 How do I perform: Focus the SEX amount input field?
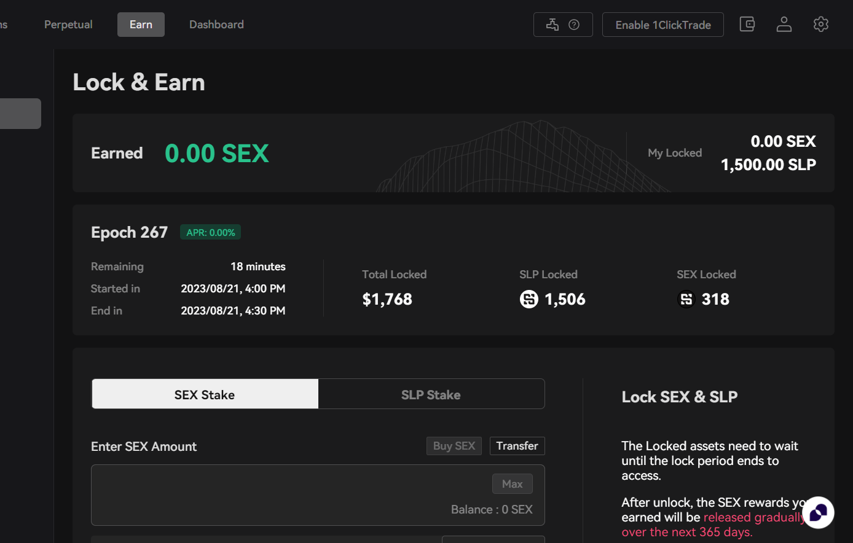[318, 495]
